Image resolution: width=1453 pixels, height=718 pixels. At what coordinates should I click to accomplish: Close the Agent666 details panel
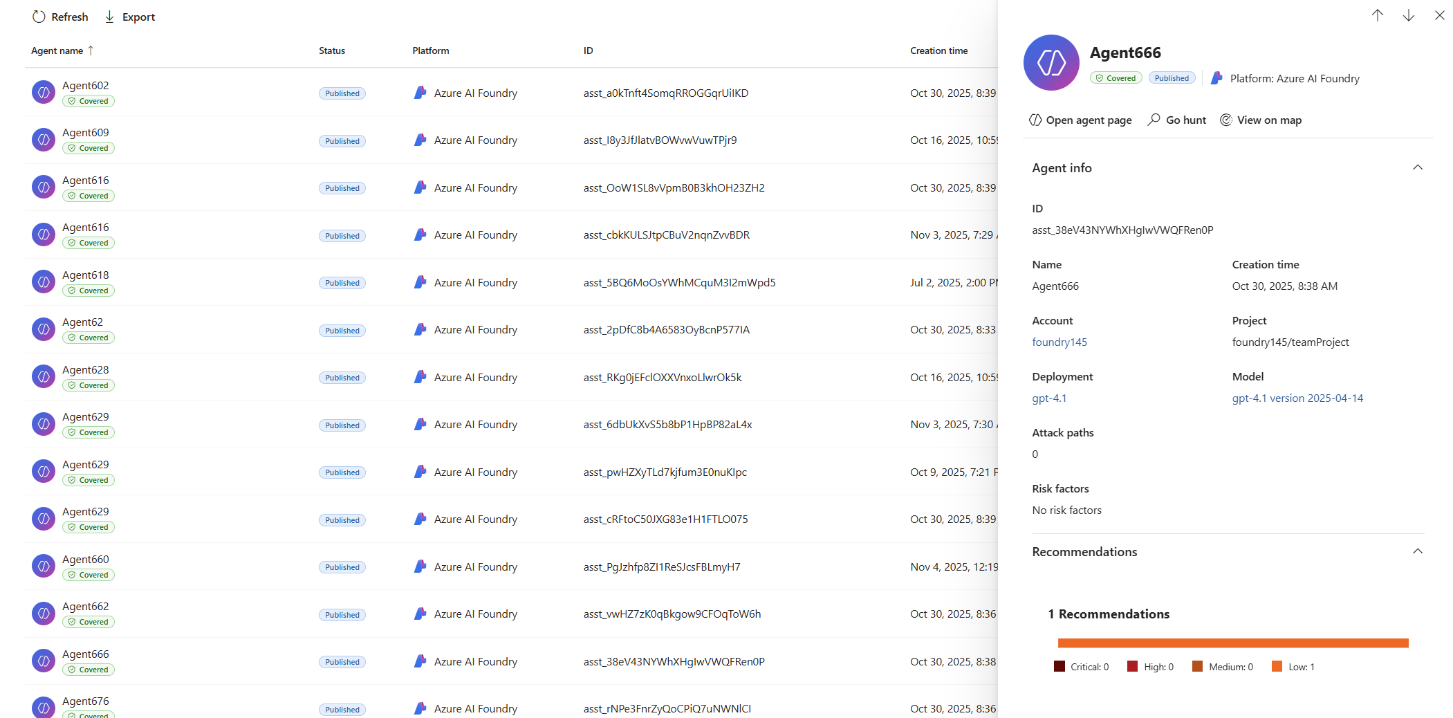1439,15
